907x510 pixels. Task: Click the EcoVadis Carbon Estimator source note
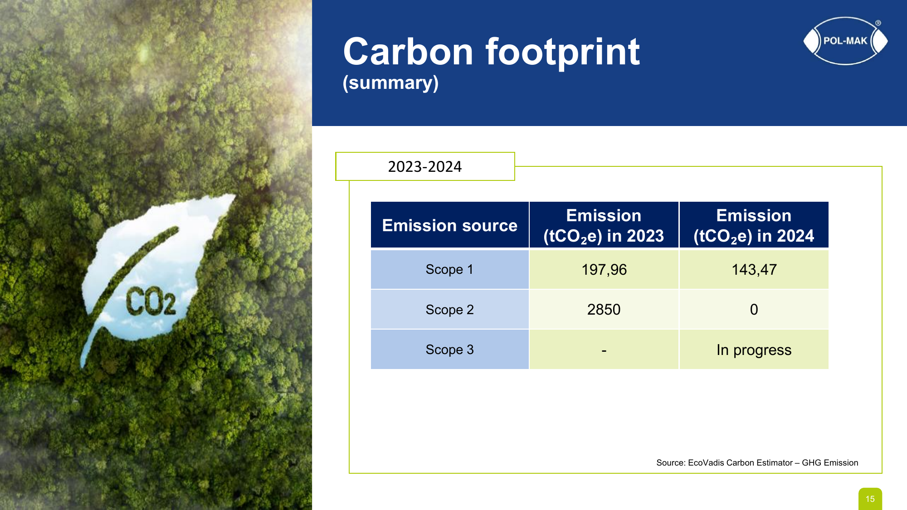[x=757, y=462]
